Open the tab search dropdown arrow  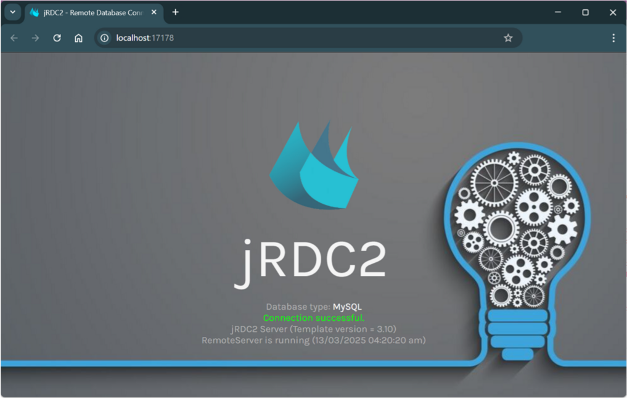pos(13,12)
